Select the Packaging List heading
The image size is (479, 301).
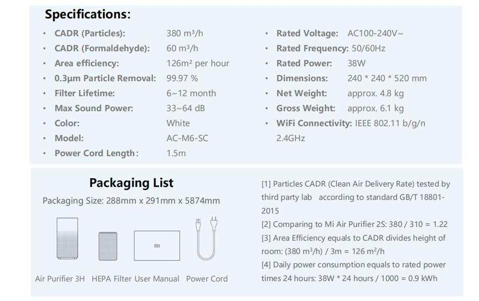132,183
